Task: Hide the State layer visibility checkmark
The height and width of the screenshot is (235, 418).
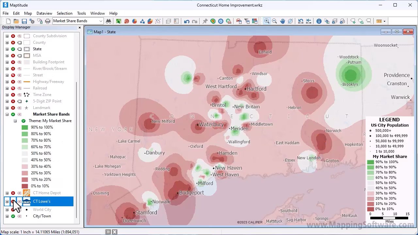Action: (13, 49)
